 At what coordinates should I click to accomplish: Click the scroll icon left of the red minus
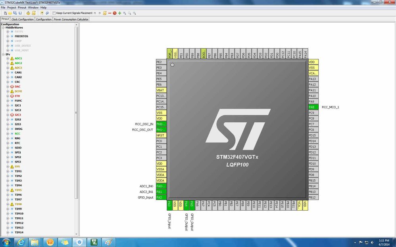105,13
